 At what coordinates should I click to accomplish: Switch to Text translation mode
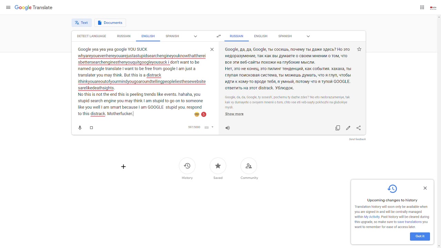[x=82, y=23]
